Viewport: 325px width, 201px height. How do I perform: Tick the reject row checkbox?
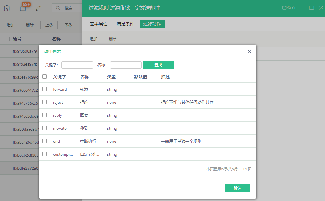coord(44,102)
